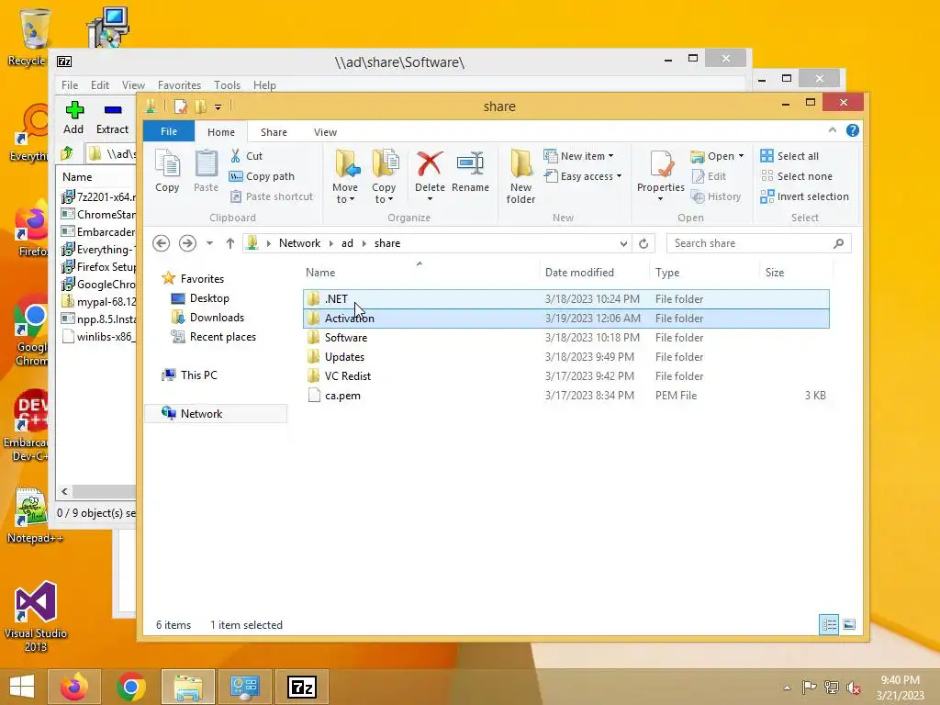The height and width of the screenshot is (705, 940).
Task: Refresh the share folder view
Action: coord(643,243)
